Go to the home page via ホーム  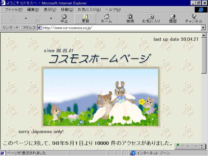(x=106, y=18)
